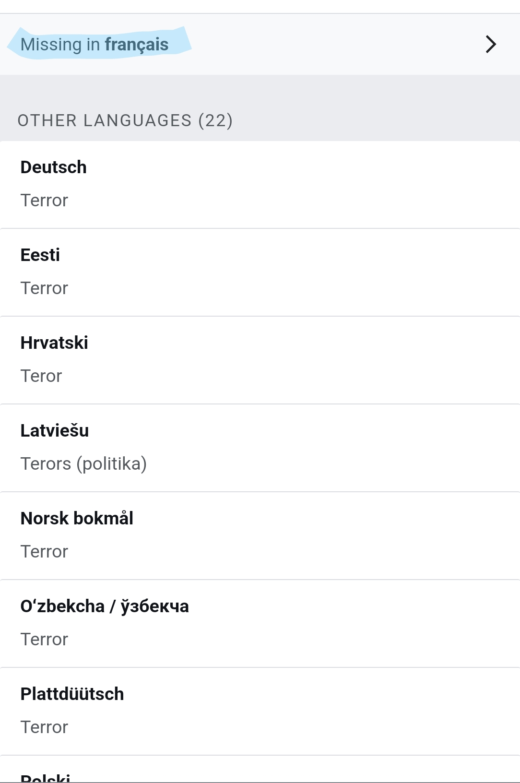Open the Terror article under O'zbekcha
Screen dimensions: 520x783
44,640
